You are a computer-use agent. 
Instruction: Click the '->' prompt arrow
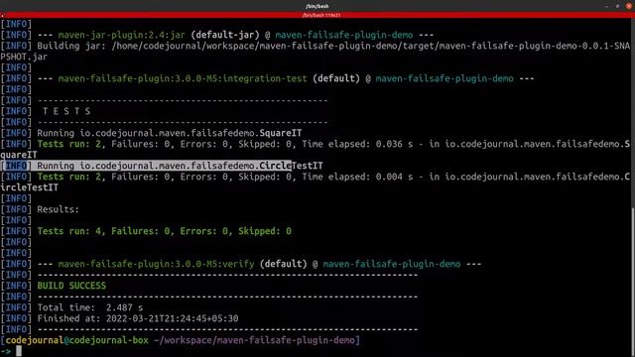(6, 351)
